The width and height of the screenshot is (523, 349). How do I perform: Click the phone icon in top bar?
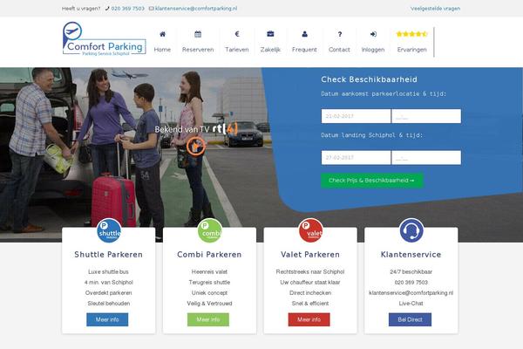click(x=107, y=9)
